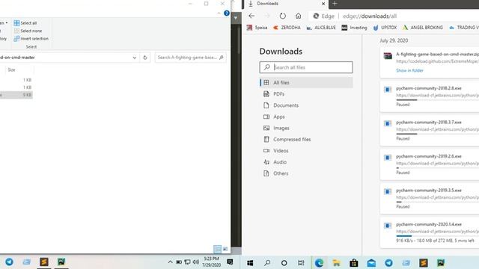Click pycharm-community-2018.2.8.exe download entry
The image size is (479, 269).
429,88
